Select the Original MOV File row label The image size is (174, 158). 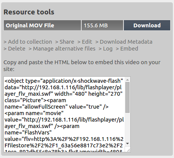(42, 25)
